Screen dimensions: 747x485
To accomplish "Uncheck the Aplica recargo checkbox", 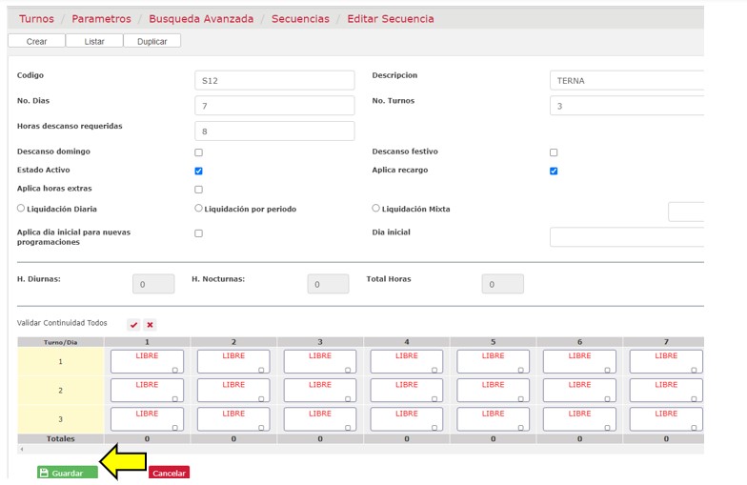I will coord(554,172).
